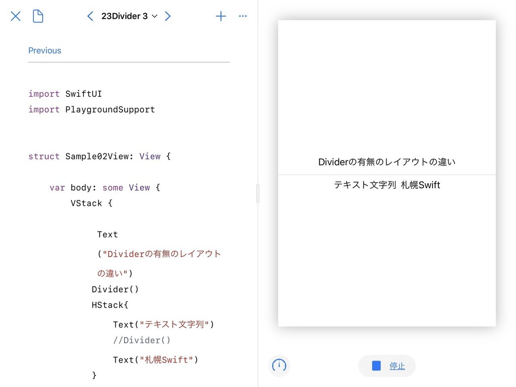The width and height of the screenshot is (516, 387).
Task: Click the standalone 'Text' line in the editor
Action: (107, 235)
